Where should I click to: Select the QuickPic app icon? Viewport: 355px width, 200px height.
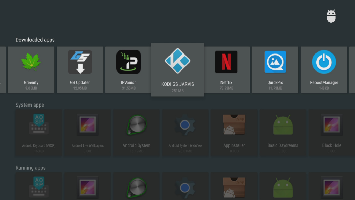click(275, 62)
